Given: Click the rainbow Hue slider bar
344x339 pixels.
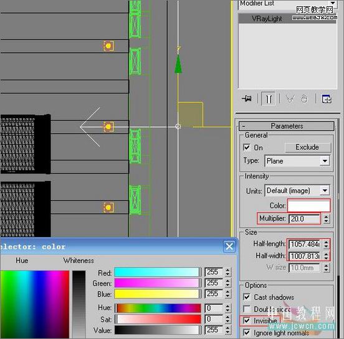Looking at the screenshot, I should coord(158,308).
